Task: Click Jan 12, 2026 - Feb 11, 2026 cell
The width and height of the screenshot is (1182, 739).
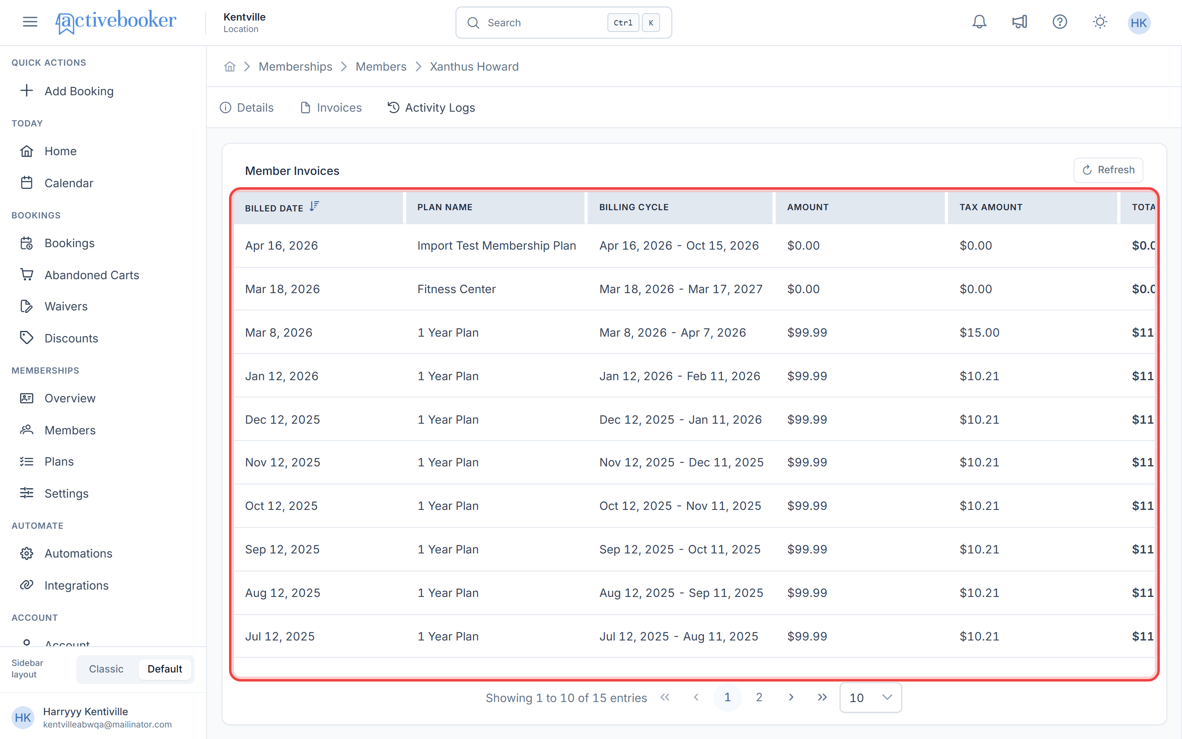Action: click(680, 376)
